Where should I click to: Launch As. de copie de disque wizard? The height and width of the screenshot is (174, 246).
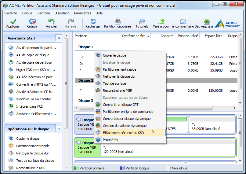pos(29,55)
